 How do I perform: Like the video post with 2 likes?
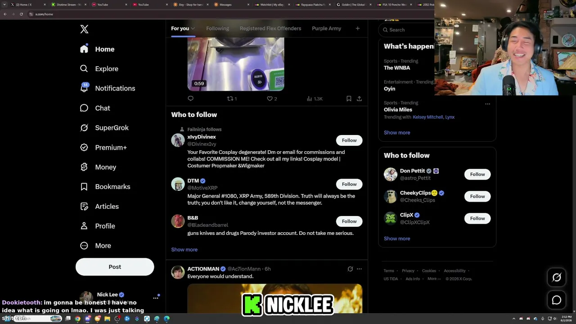click(x=272, y=99)
